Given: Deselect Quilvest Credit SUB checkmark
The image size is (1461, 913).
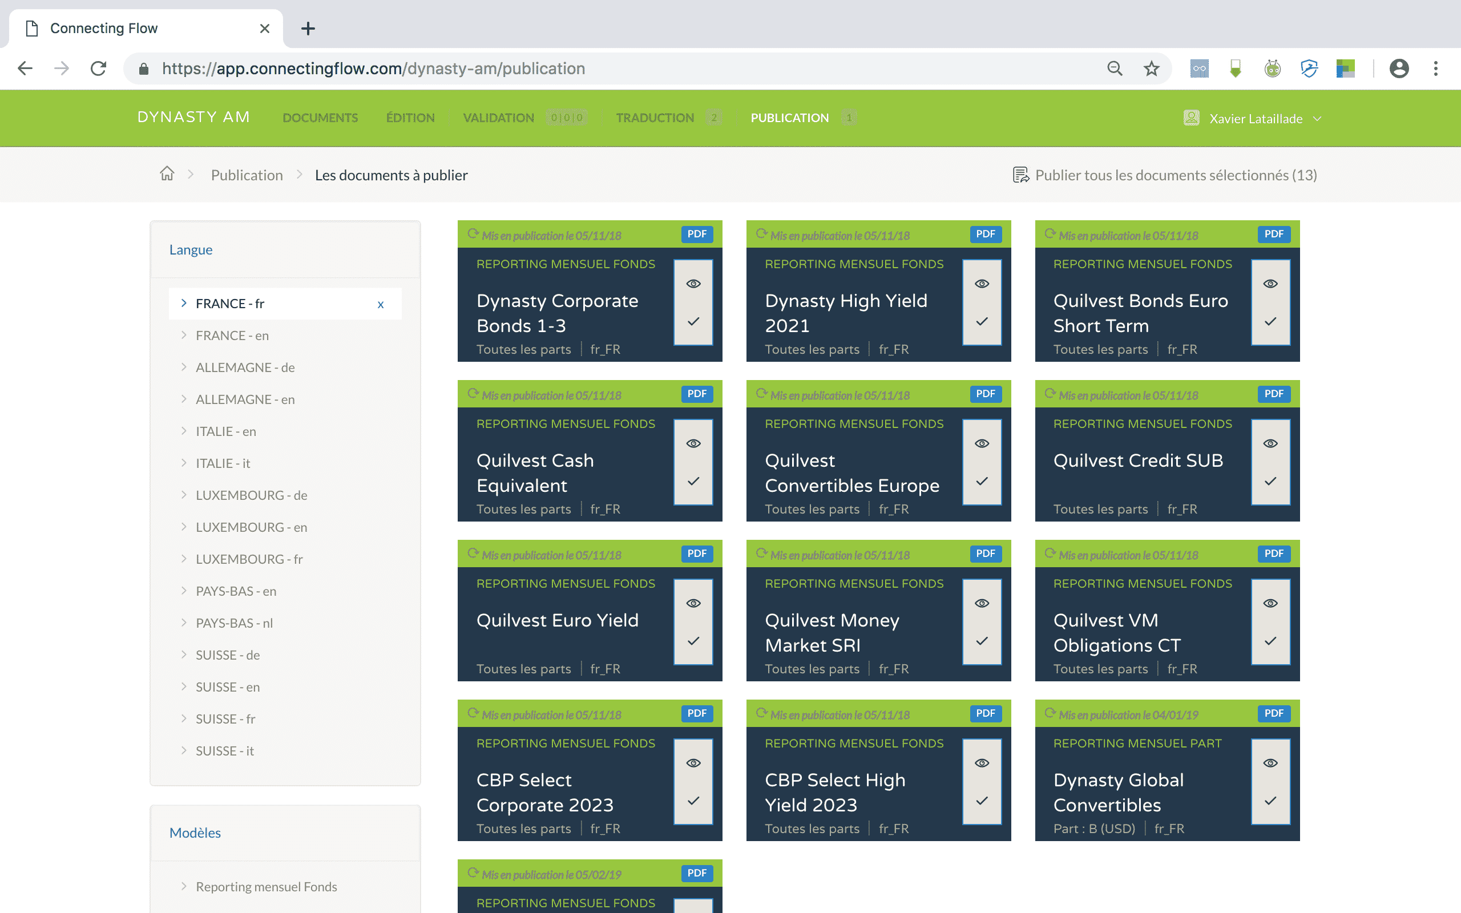Looking at the screenshot, I should click(x=1270, y=481).
